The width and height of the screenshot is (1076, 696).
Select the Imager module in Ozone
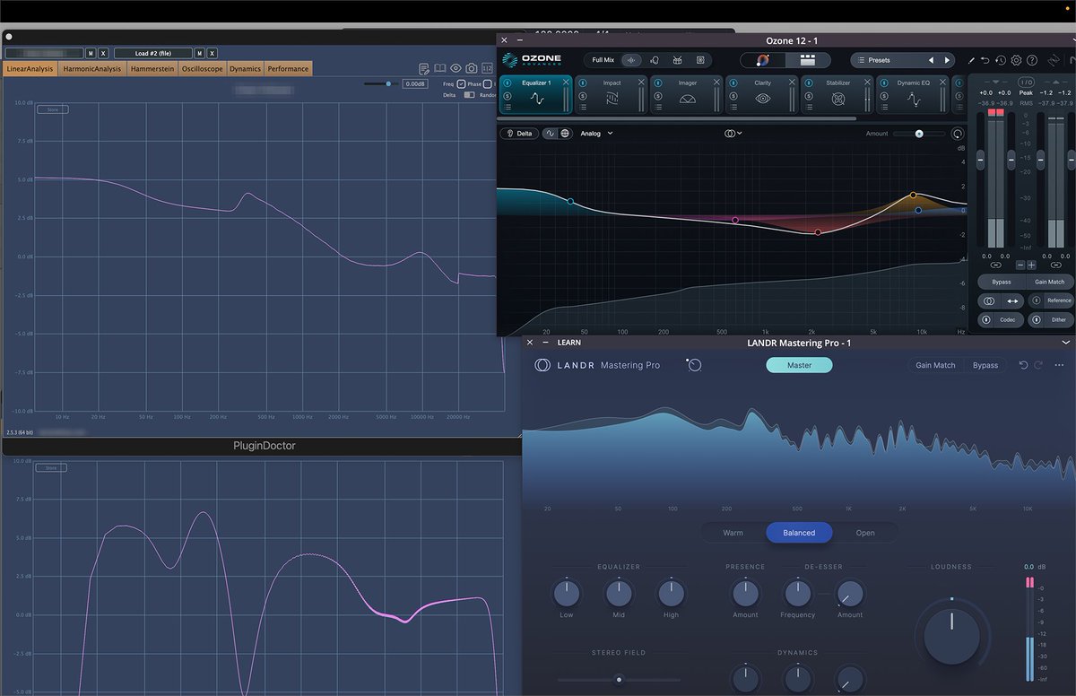(687, 95)
